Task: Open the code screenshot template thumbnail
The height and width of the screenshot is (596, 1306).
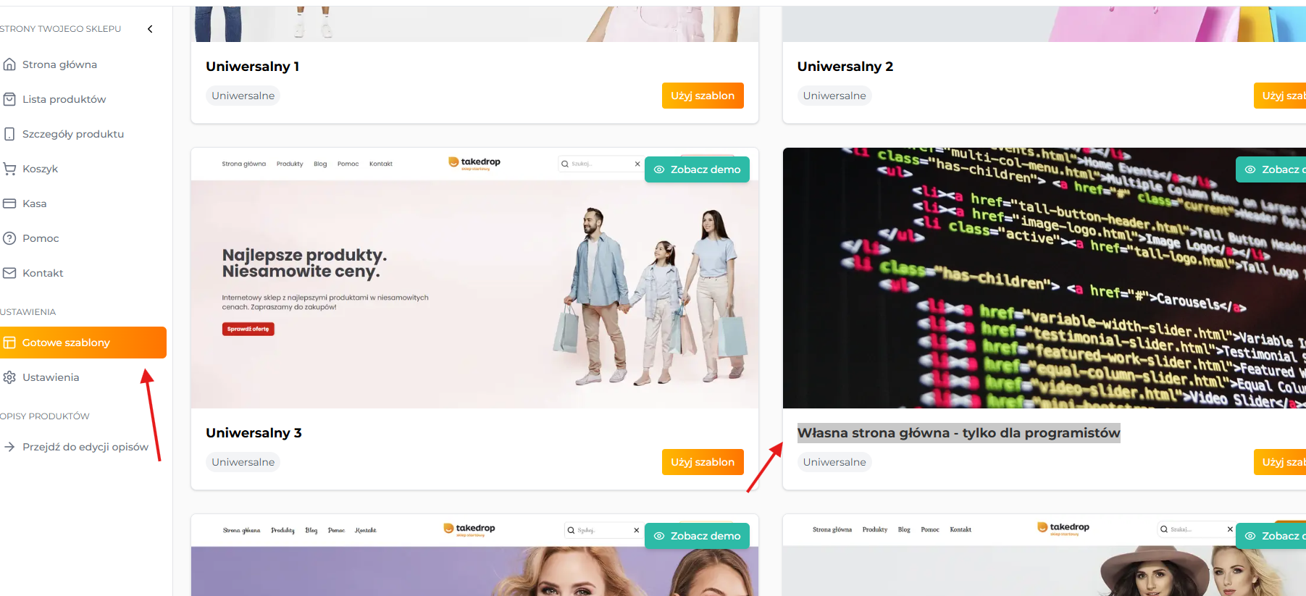Action: [1044, 278]
